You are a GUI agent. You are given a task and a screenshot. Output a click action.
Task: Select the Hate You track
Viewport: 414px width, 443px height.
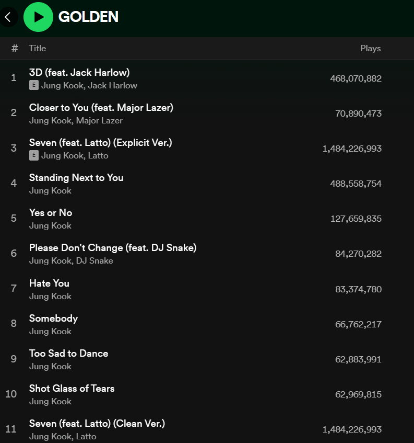click(x=49, y=283)
